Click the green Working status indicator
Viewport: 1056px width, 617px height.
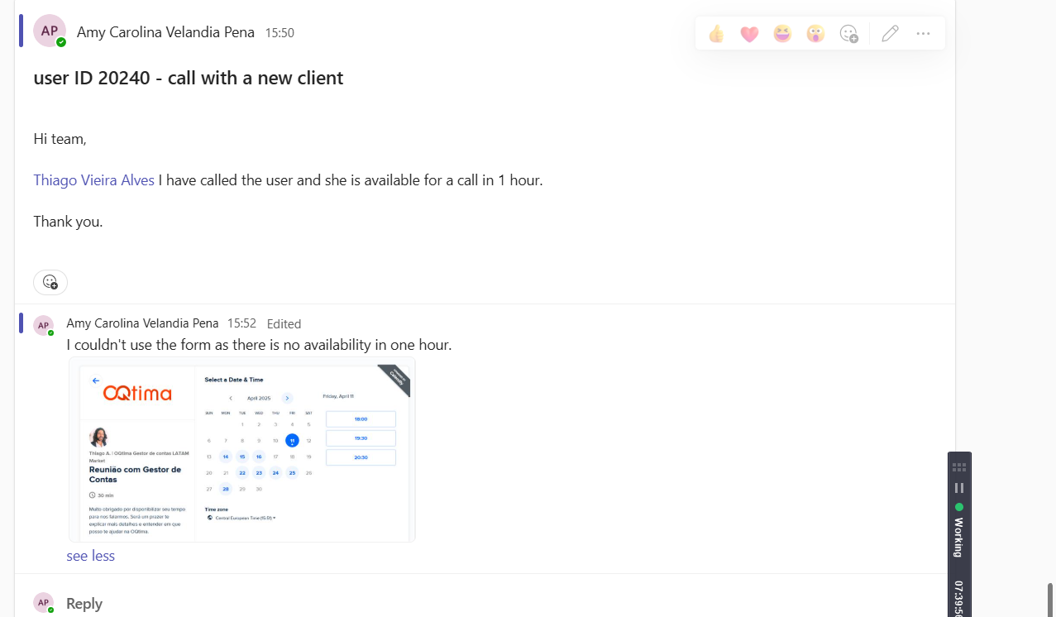[959, 507]
